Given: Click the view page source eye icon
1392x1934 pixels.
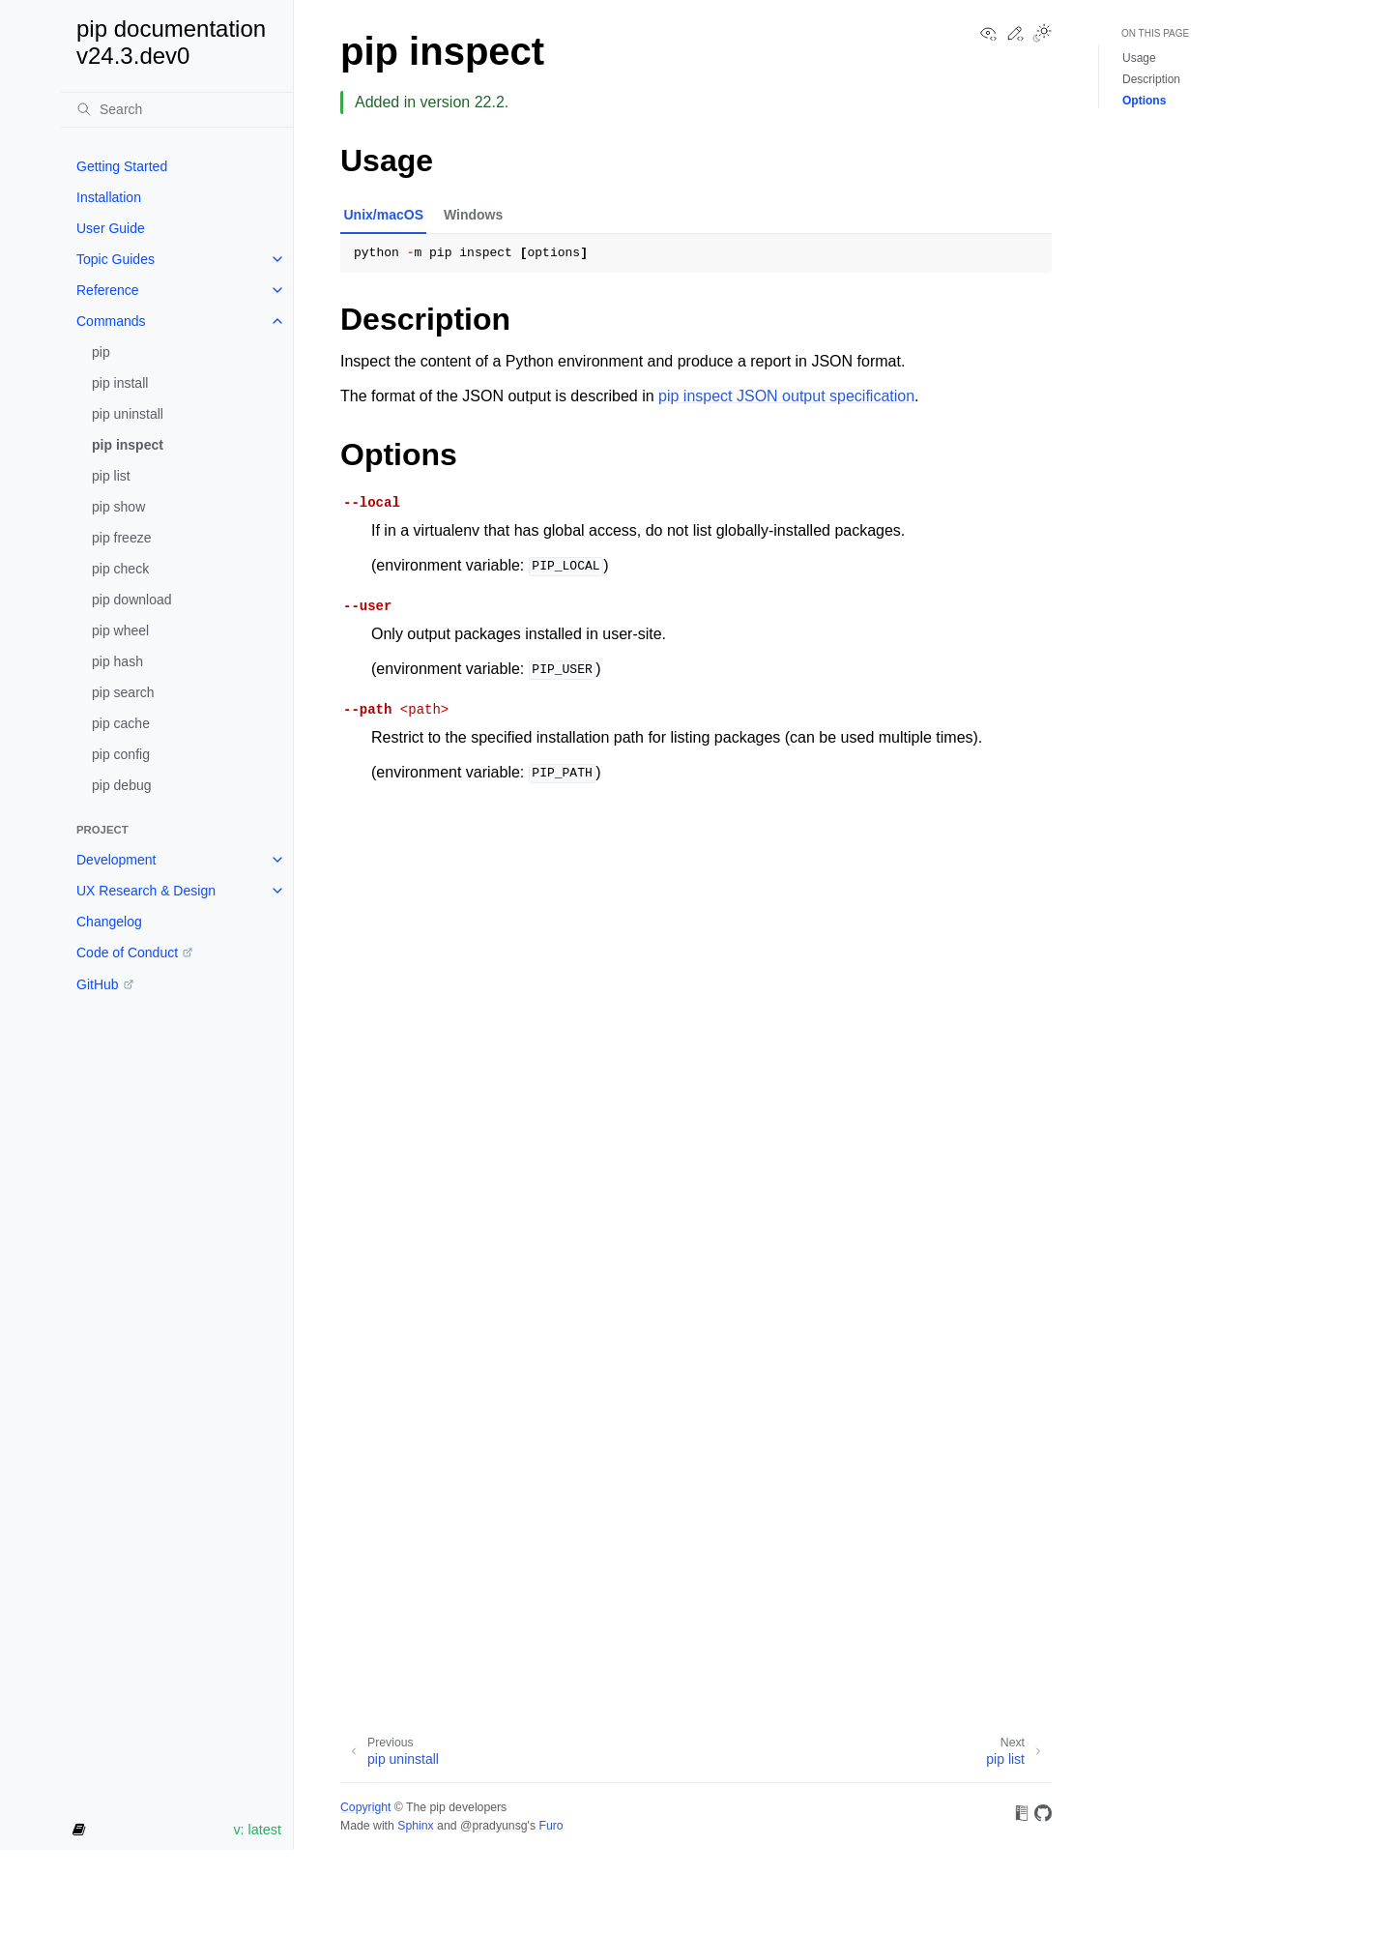Looking at the screenshot, I should tap(988, 34).
